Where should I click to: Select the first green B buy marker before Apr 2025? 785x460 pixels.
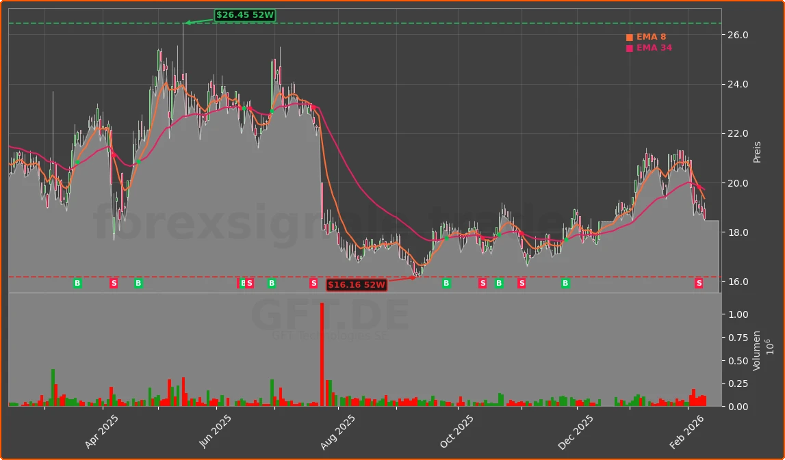point(77,283)
